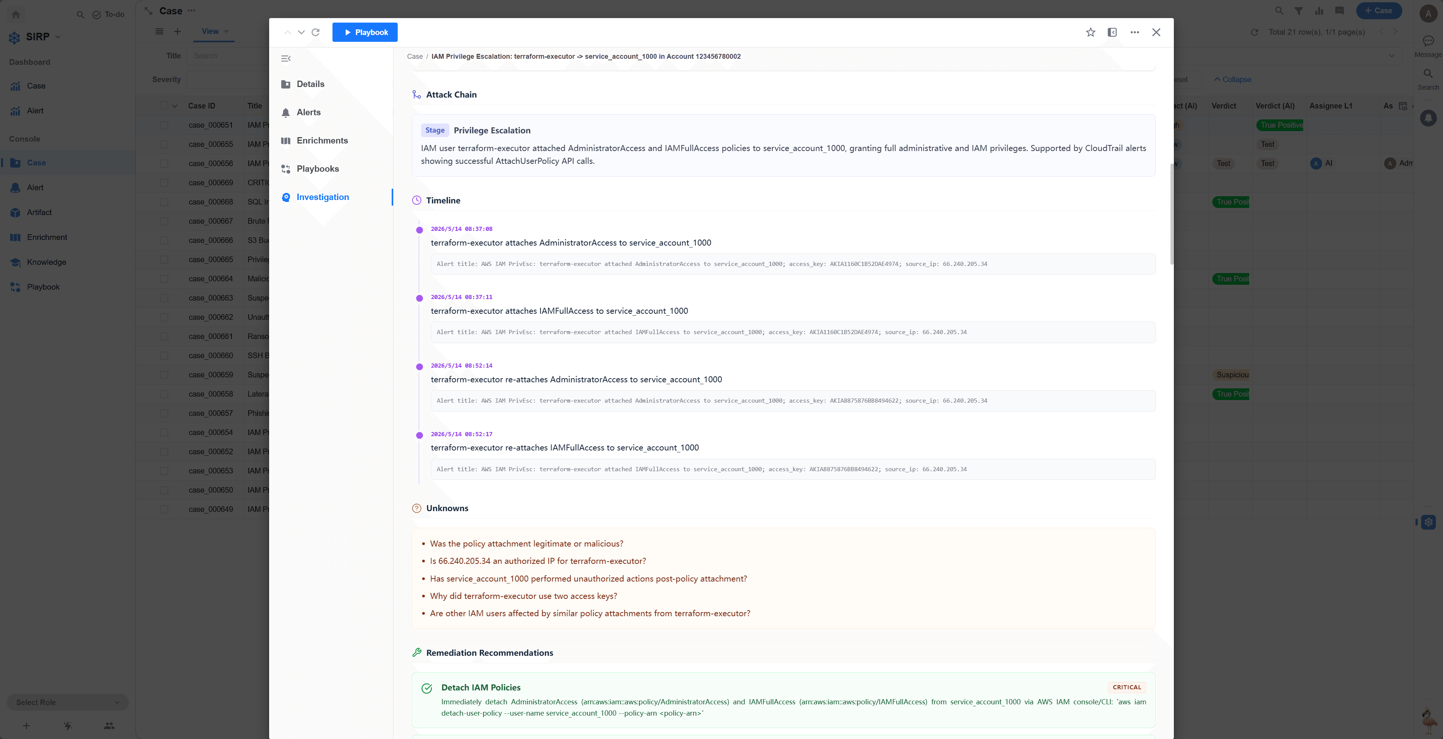Tick the checkbox for case_000668
Viewport: 1443px width, 739px height.
(164, 202)
